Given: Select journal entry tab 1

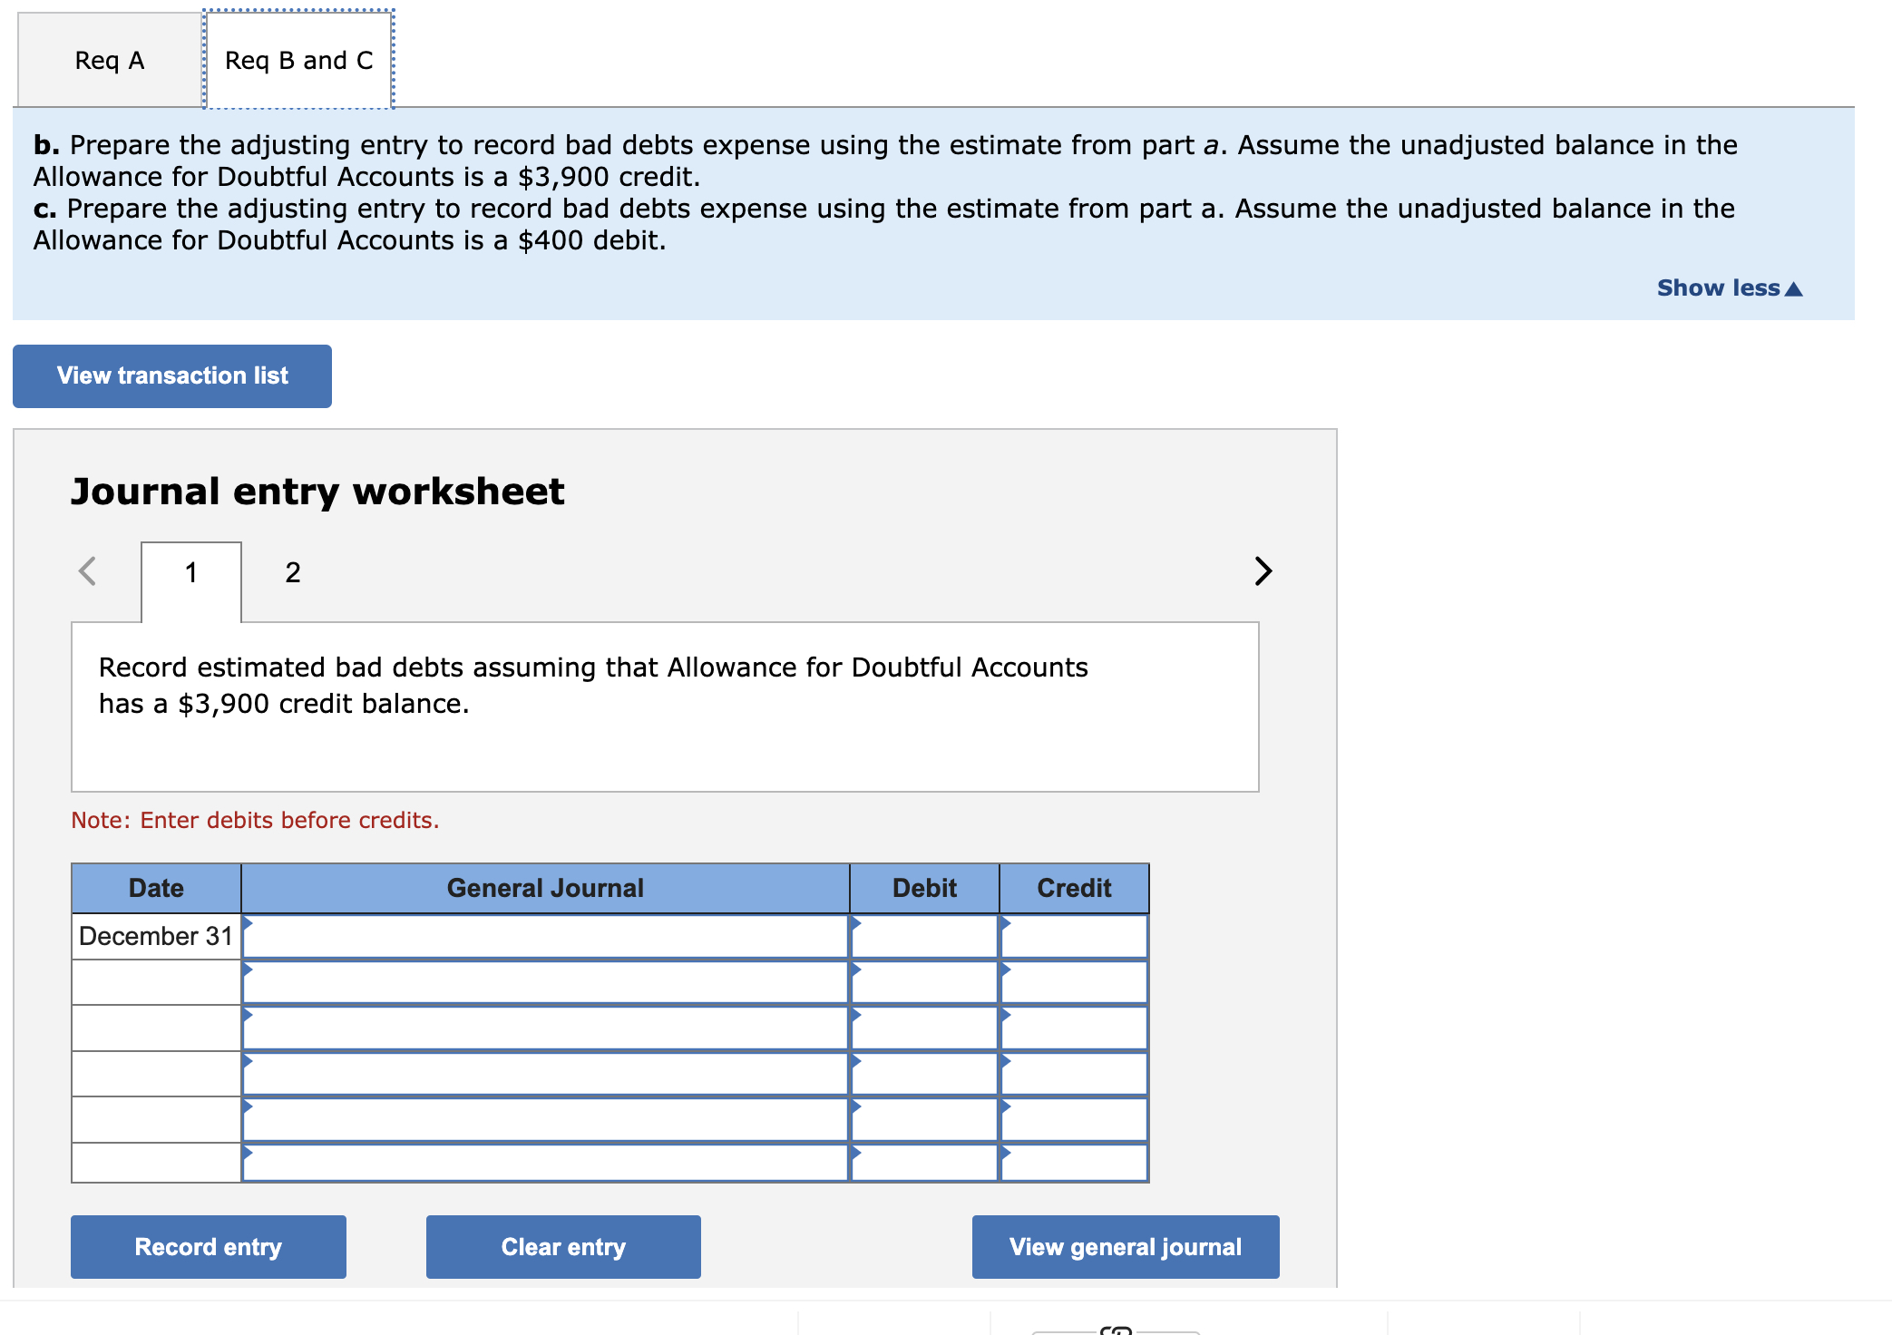Looking at the screenshot, I should pyautogui.click(x=190, y=571).
